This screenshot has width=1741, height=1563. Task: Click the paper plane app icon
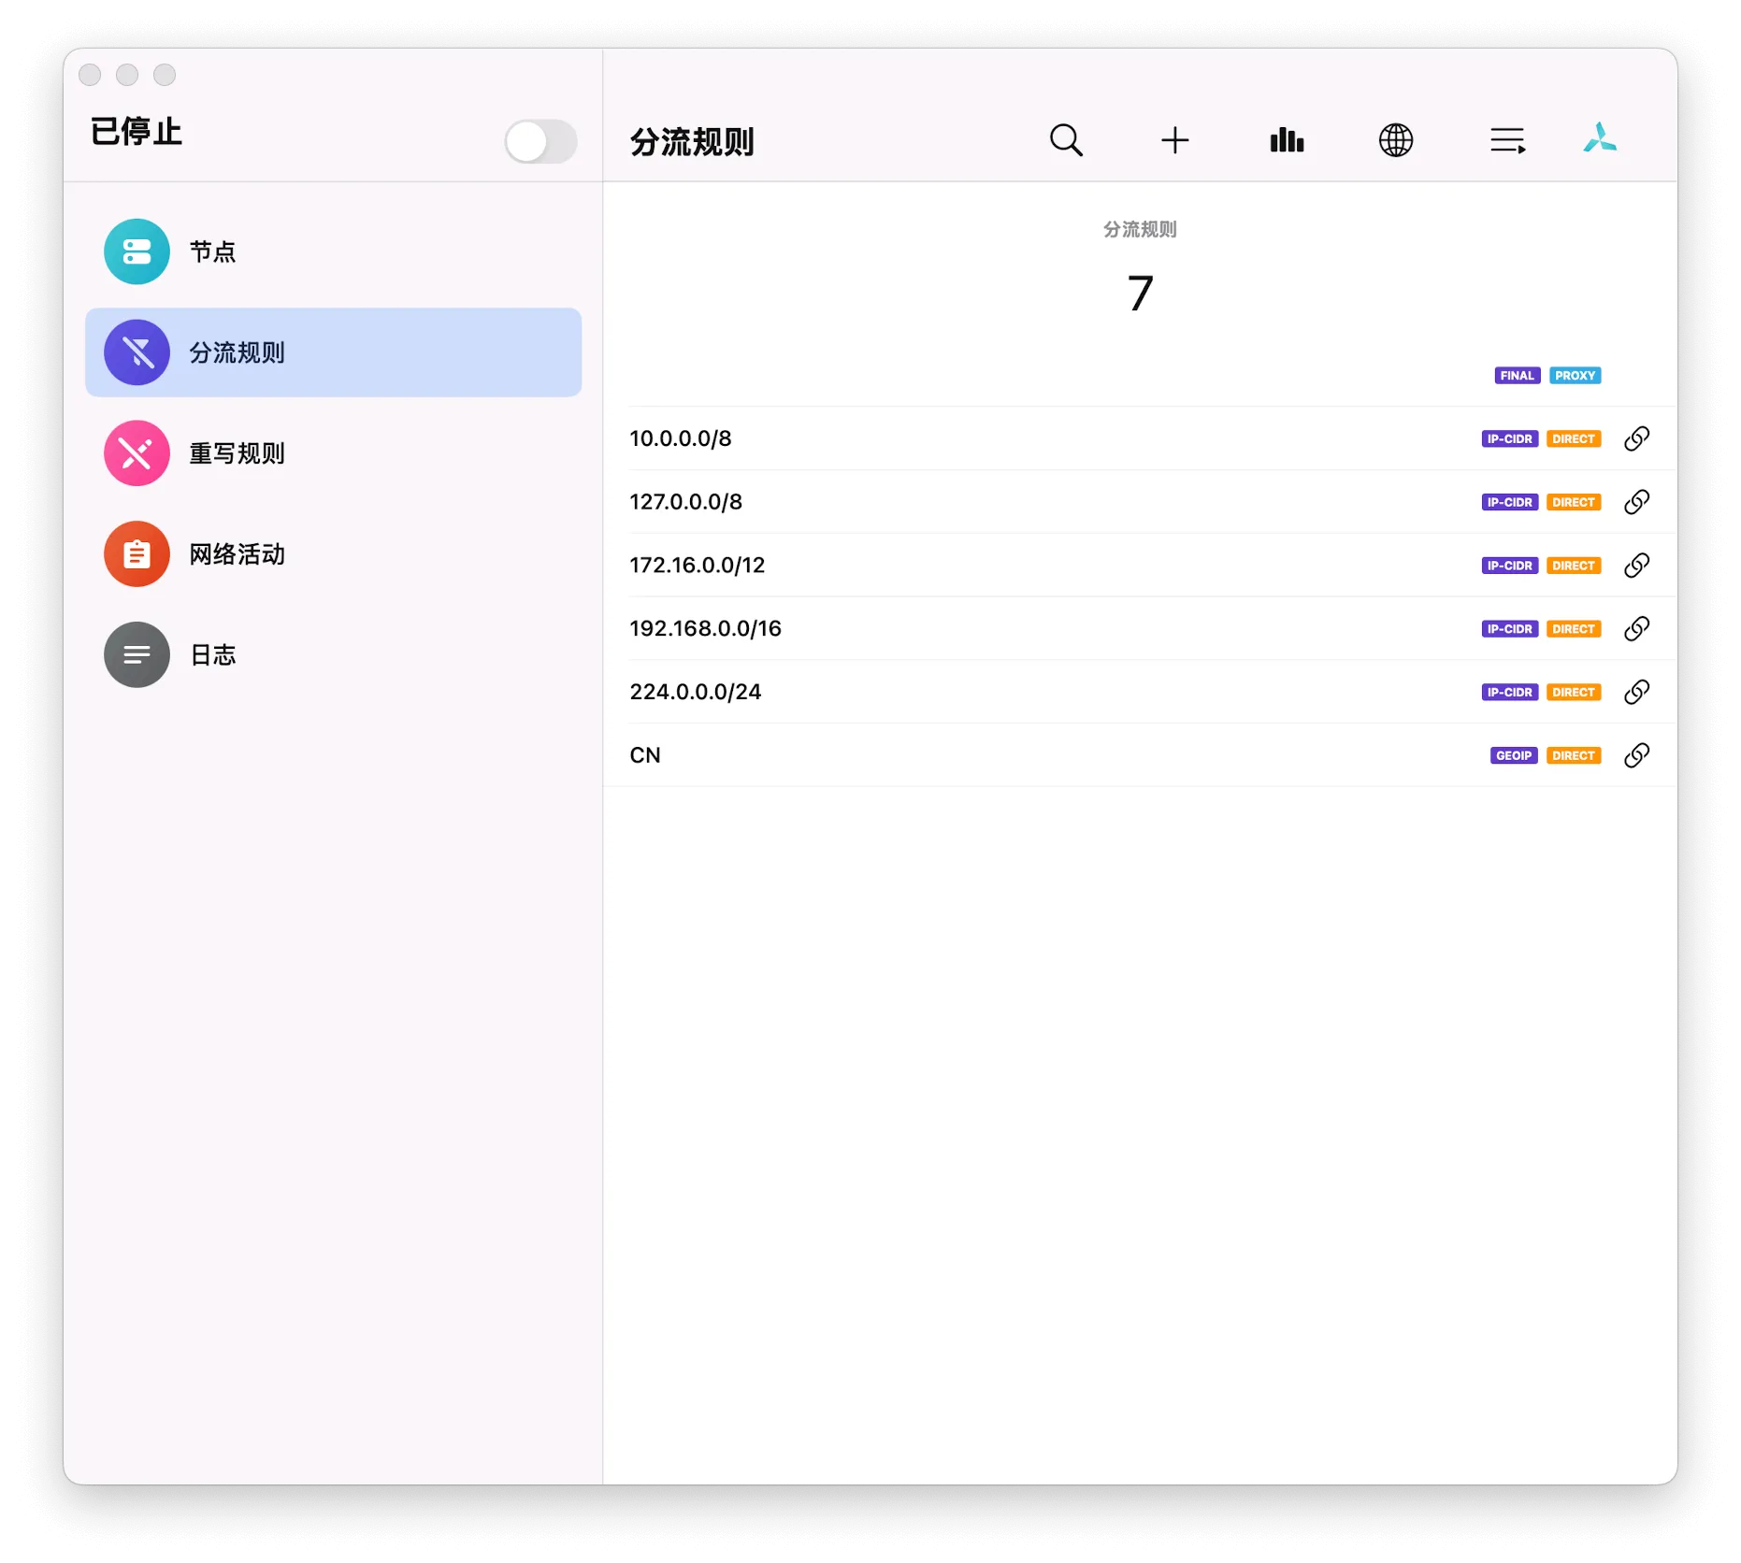pyautogui.click(x=1601, y=140)
